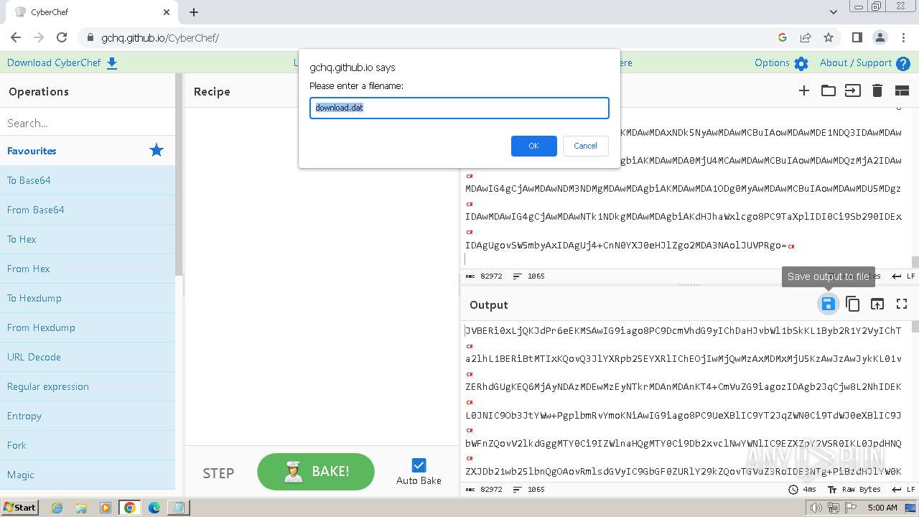Choose Regular expression operation
The height and width of the screenshot is (517, 919).
[x=88, y=386]
